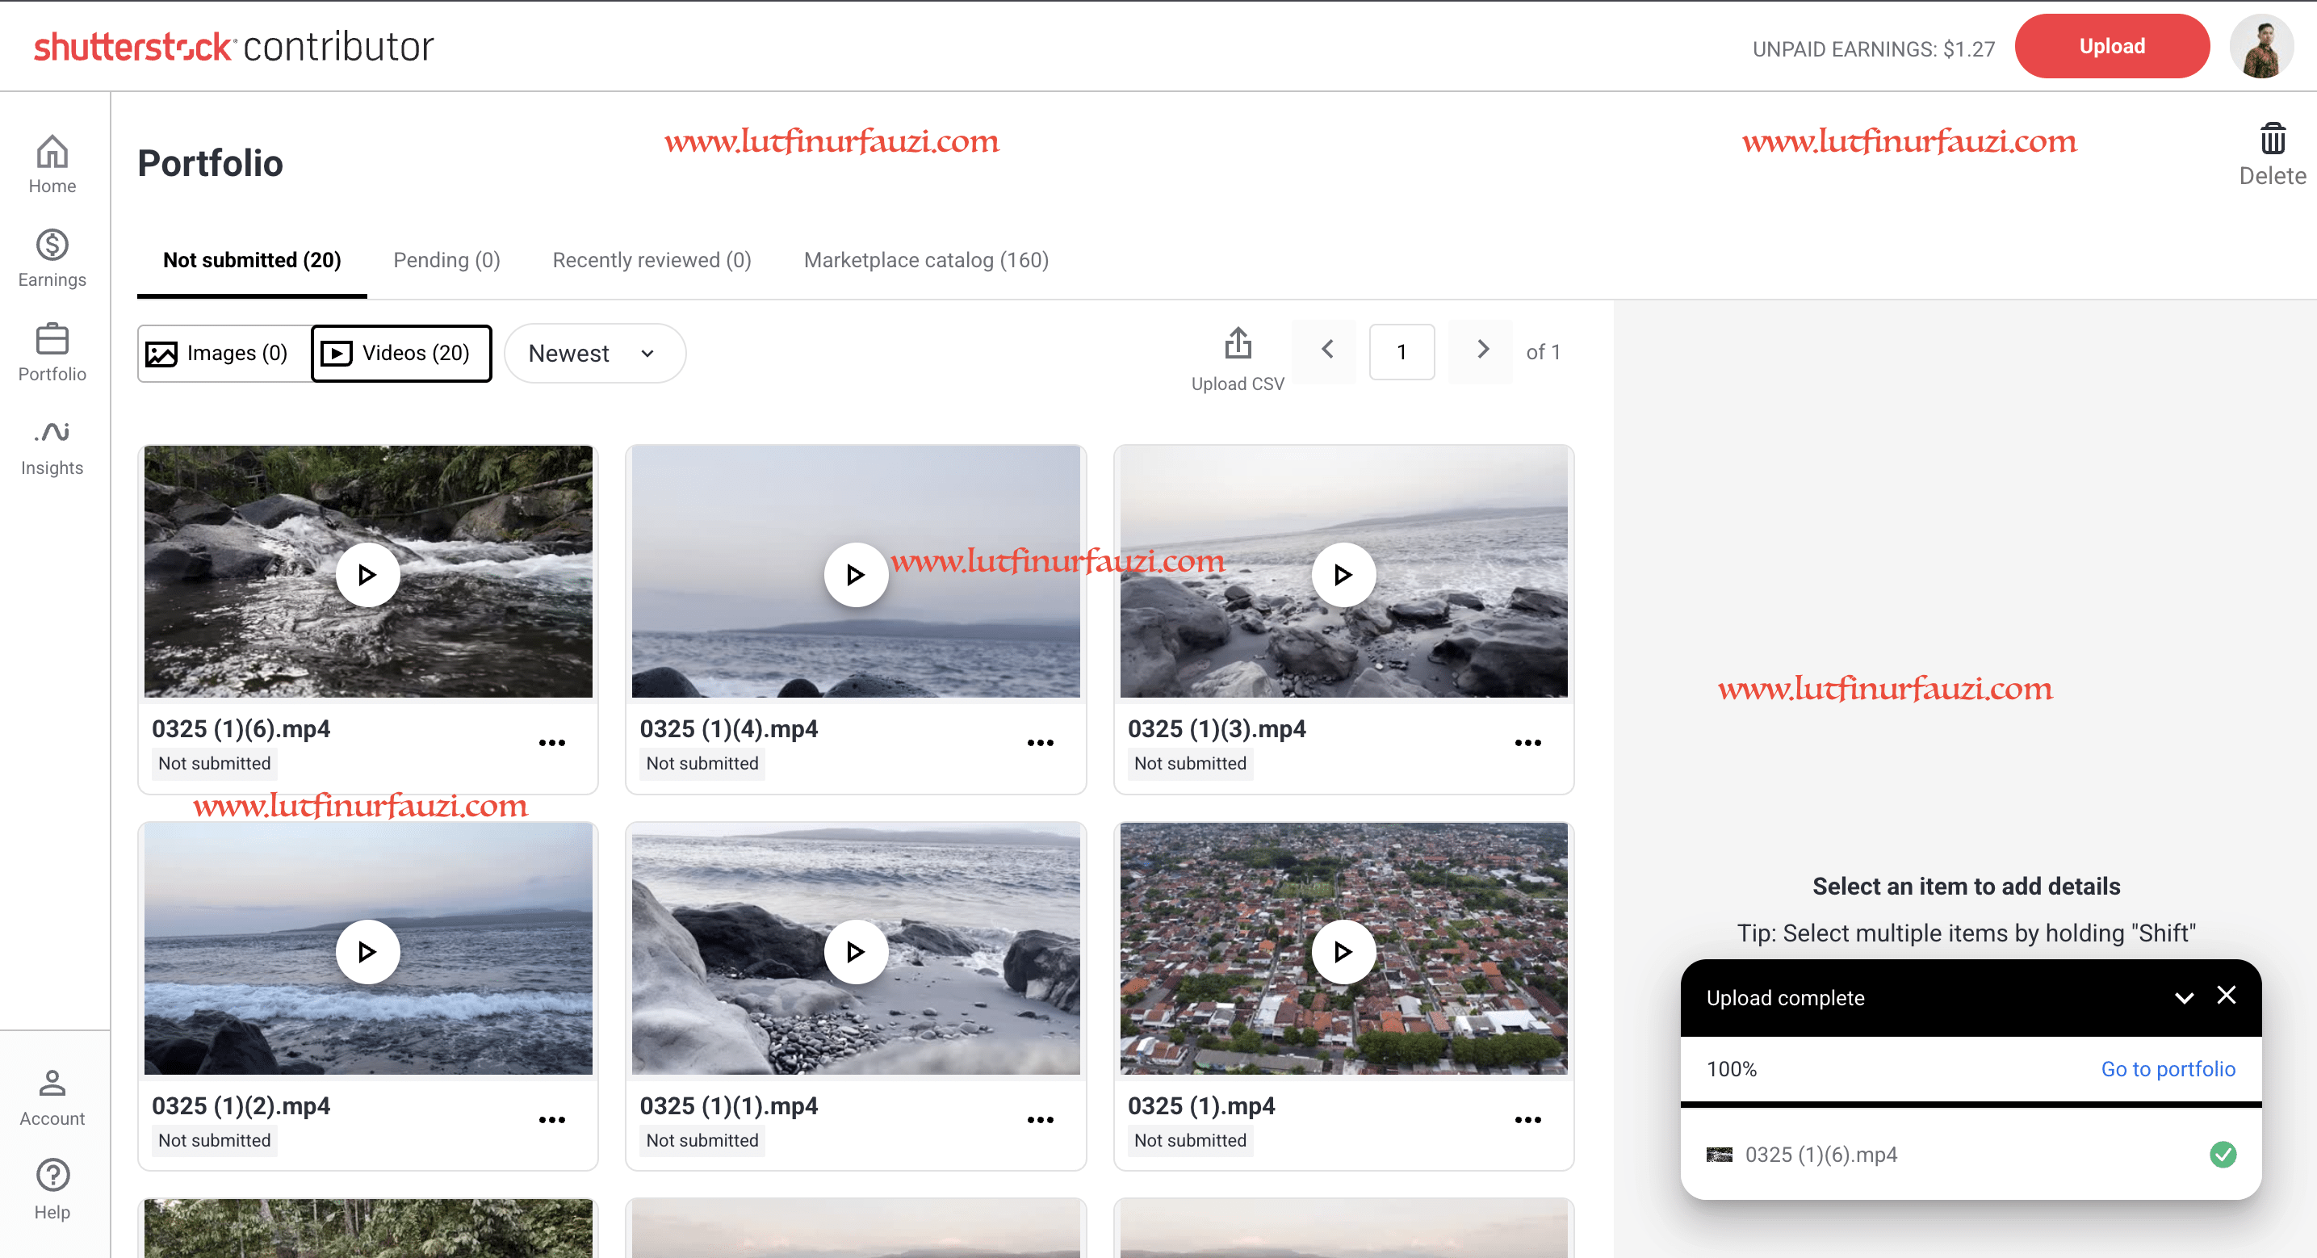Click the green upload success checkmark

(x=2222, y=1155)
